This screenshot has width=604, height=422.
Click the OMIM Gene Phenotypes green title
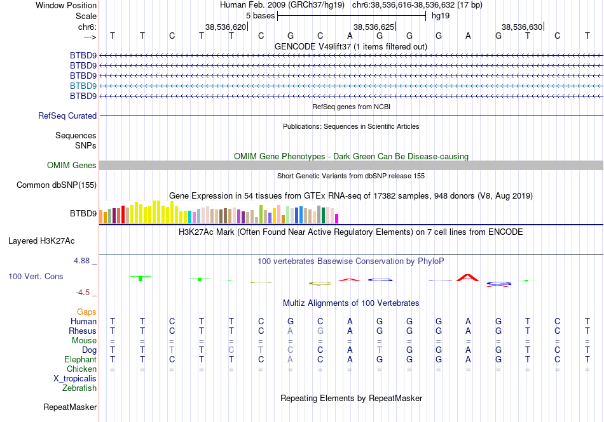point(352,156)
